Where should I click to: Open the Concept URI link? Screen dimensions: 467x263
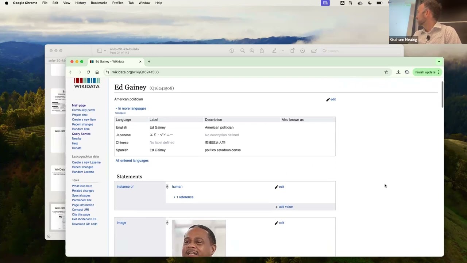click(80, 210)
